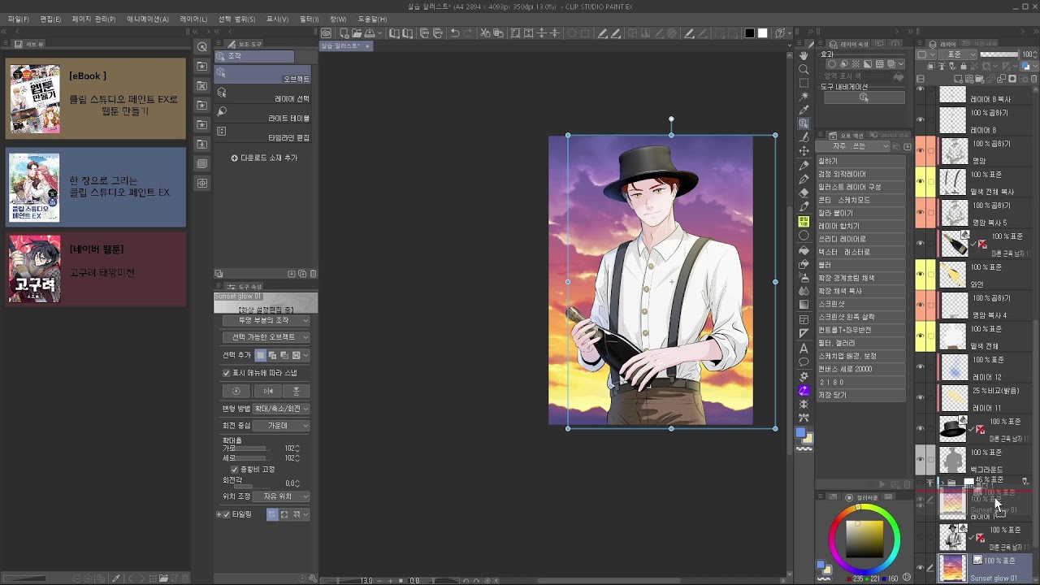Open the 선택 가능한 오브젝트 dropdown
1040x585 pixels.
[266, 337]
